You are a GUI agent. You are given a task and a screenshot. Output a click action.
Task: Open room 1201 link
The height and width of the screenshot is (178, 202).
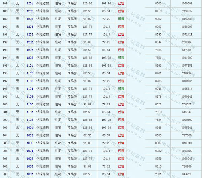coord(30,3)
